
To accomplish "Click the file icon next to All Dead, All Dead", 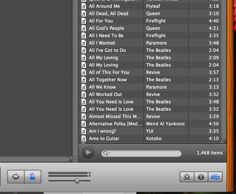I will (84, 14).
